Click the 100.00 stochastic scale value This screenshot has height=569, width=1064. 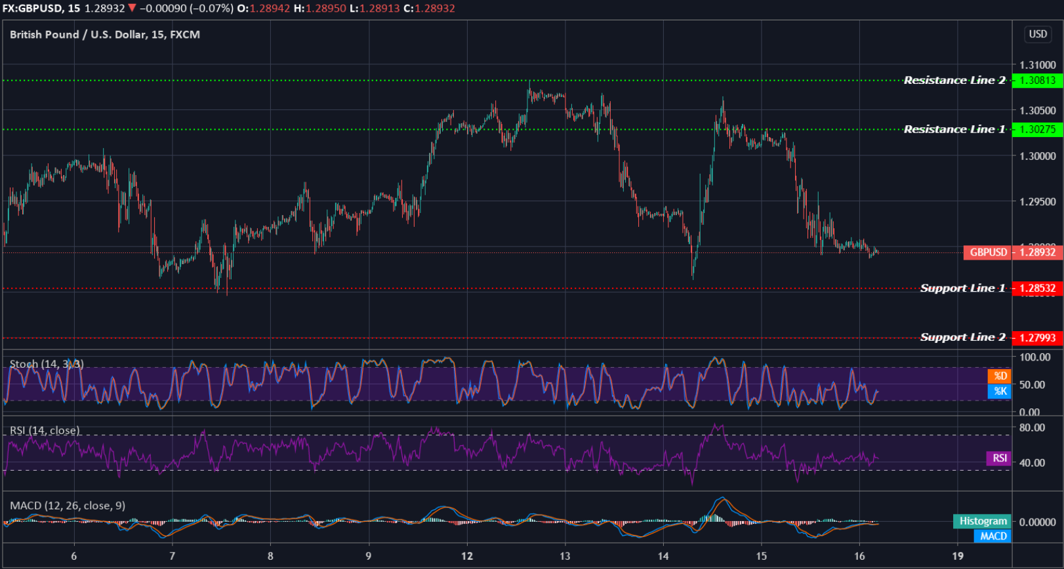click(1035, 357)
